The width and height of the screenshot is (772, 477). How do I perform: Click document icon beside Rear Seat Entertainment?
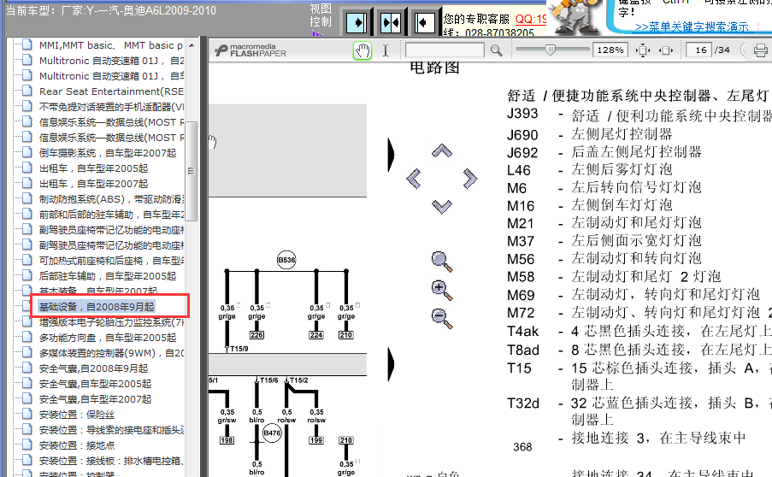click(x=27, y=91)
